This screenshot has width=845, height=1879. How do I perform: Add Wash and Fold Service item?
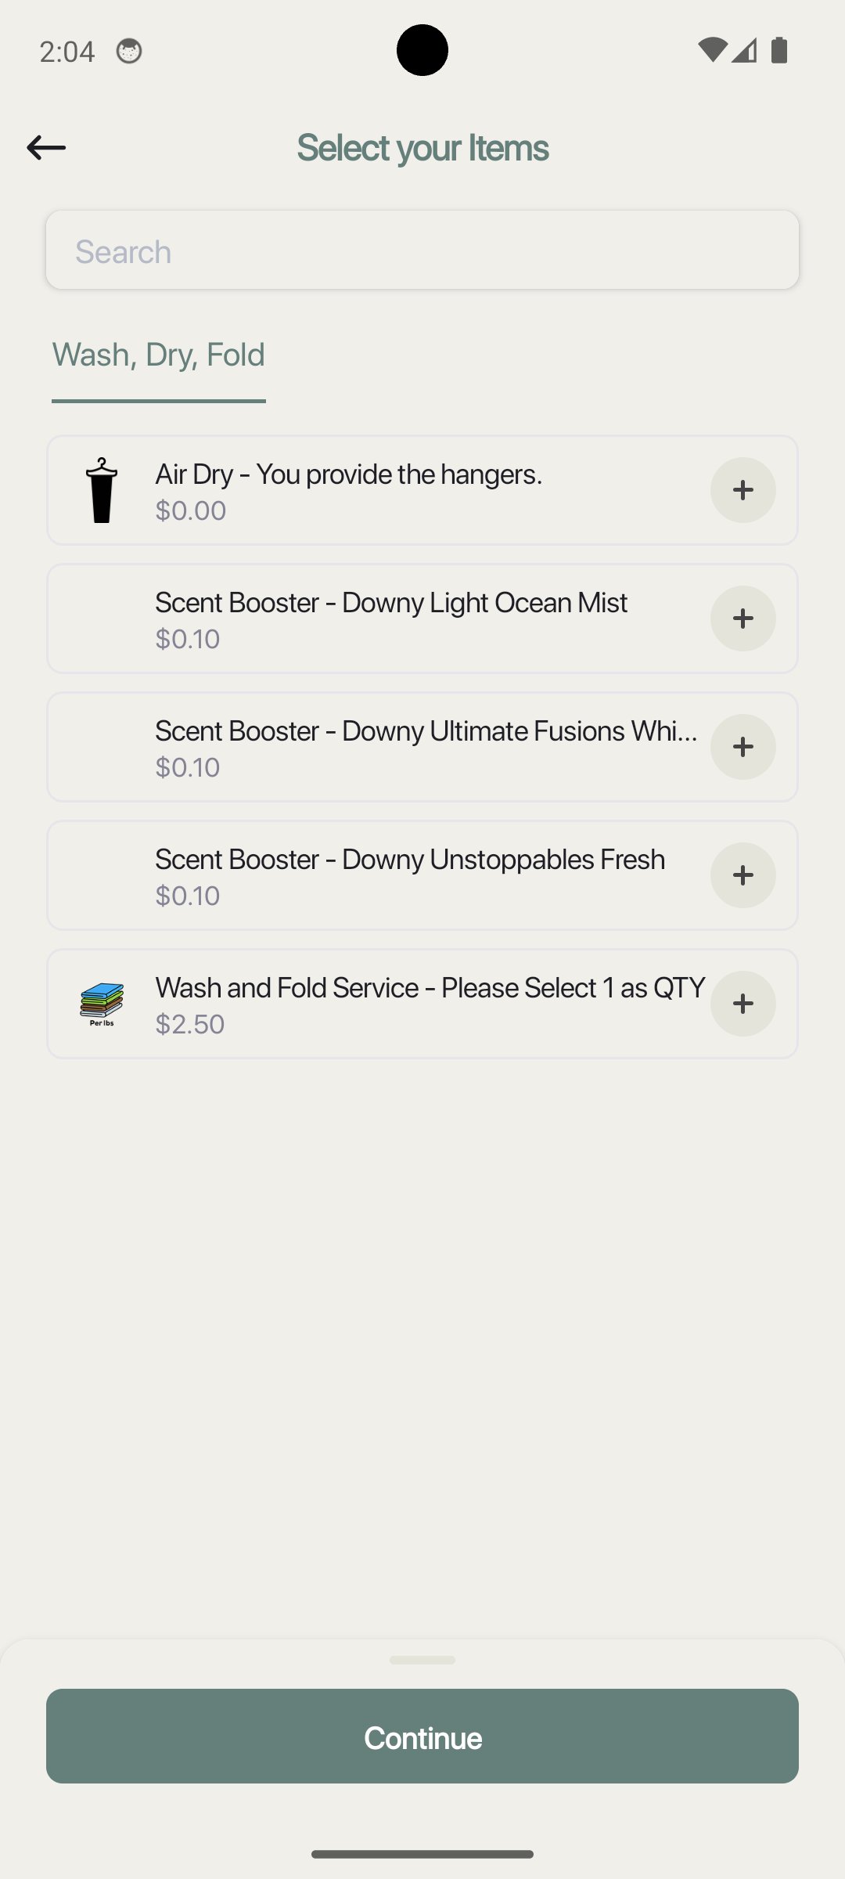pyautogui.click(x=743, y=1004)
